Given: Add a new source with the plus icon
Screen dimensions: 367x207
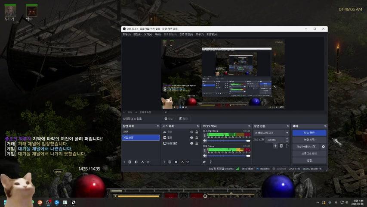Looking at the screenshot, I should click(164, 162).
